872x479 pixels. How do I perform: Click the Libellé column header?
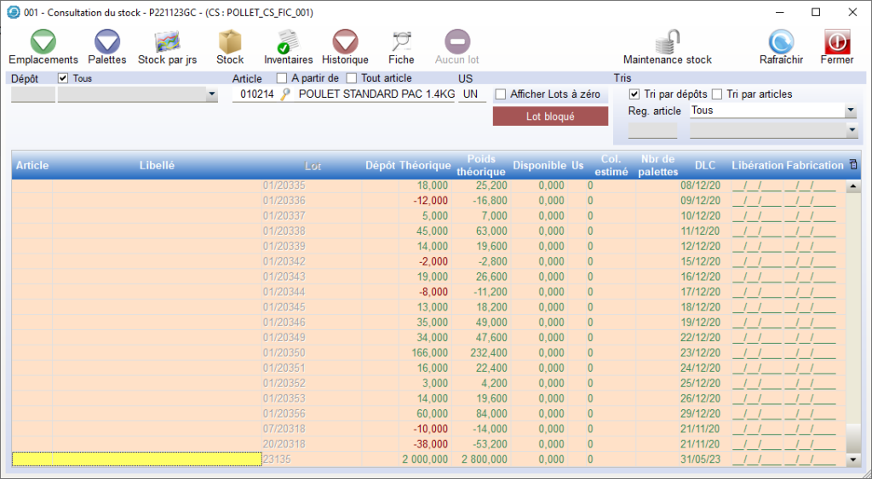tap(157, 165)
